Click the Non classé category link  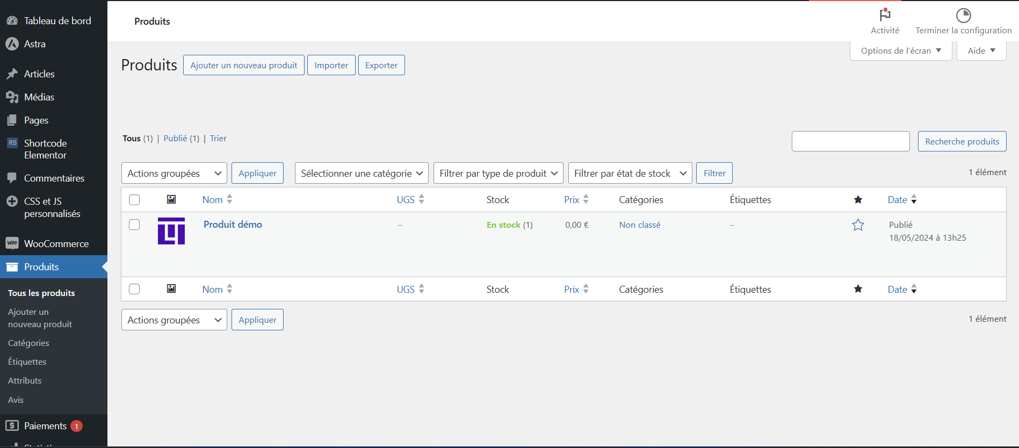(x=640, y=225)
